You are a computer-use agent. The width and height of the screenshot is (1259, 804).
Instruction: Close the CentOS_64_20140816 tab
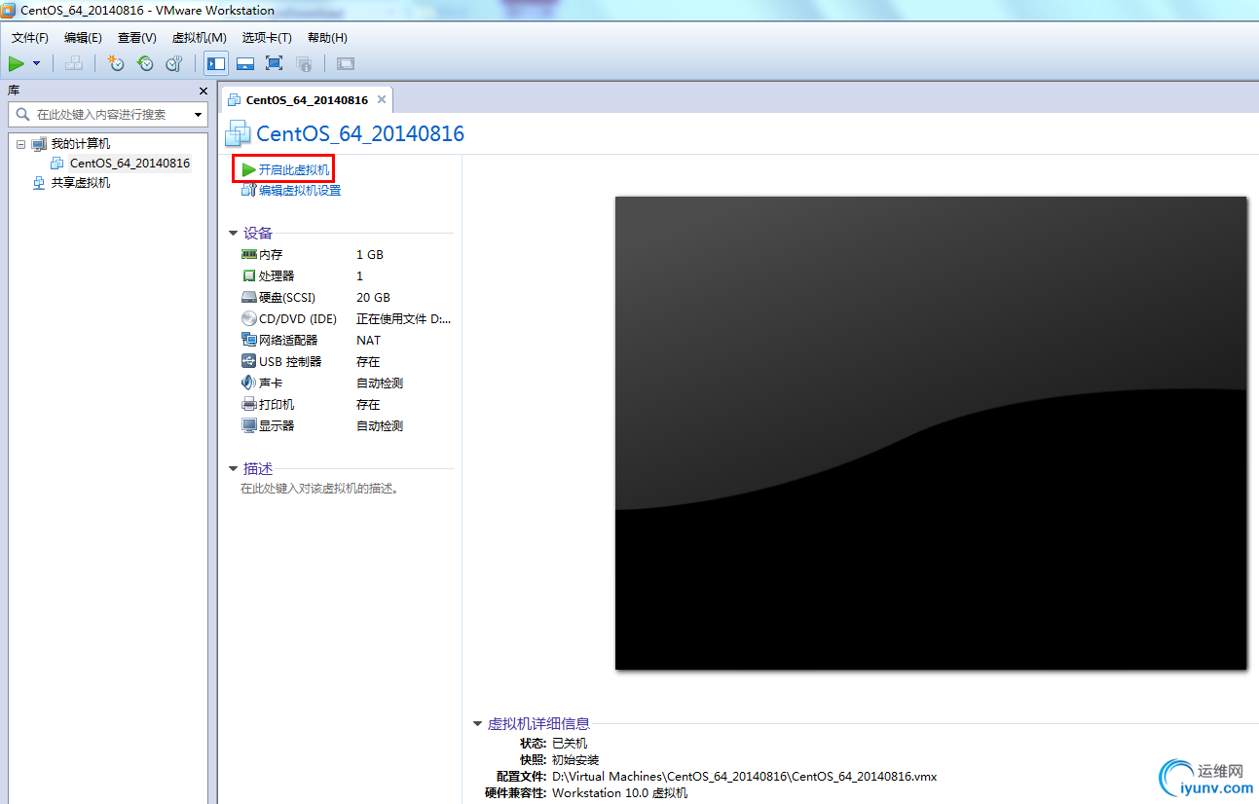point(382,99)
